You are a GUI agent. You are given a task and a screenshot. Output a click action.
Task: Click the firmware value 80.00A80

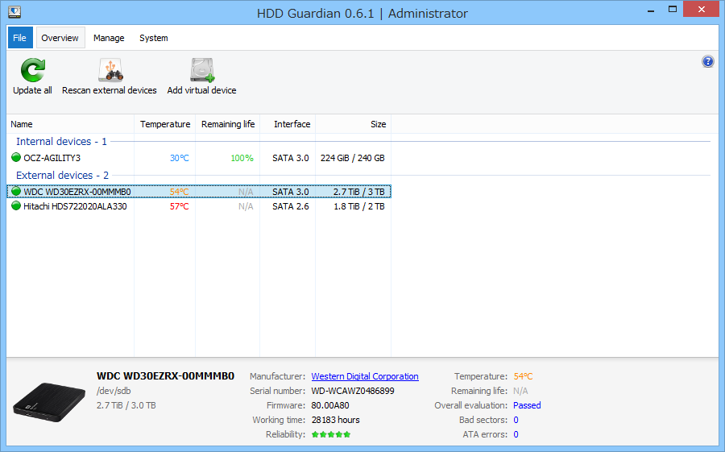coord(330,406)
